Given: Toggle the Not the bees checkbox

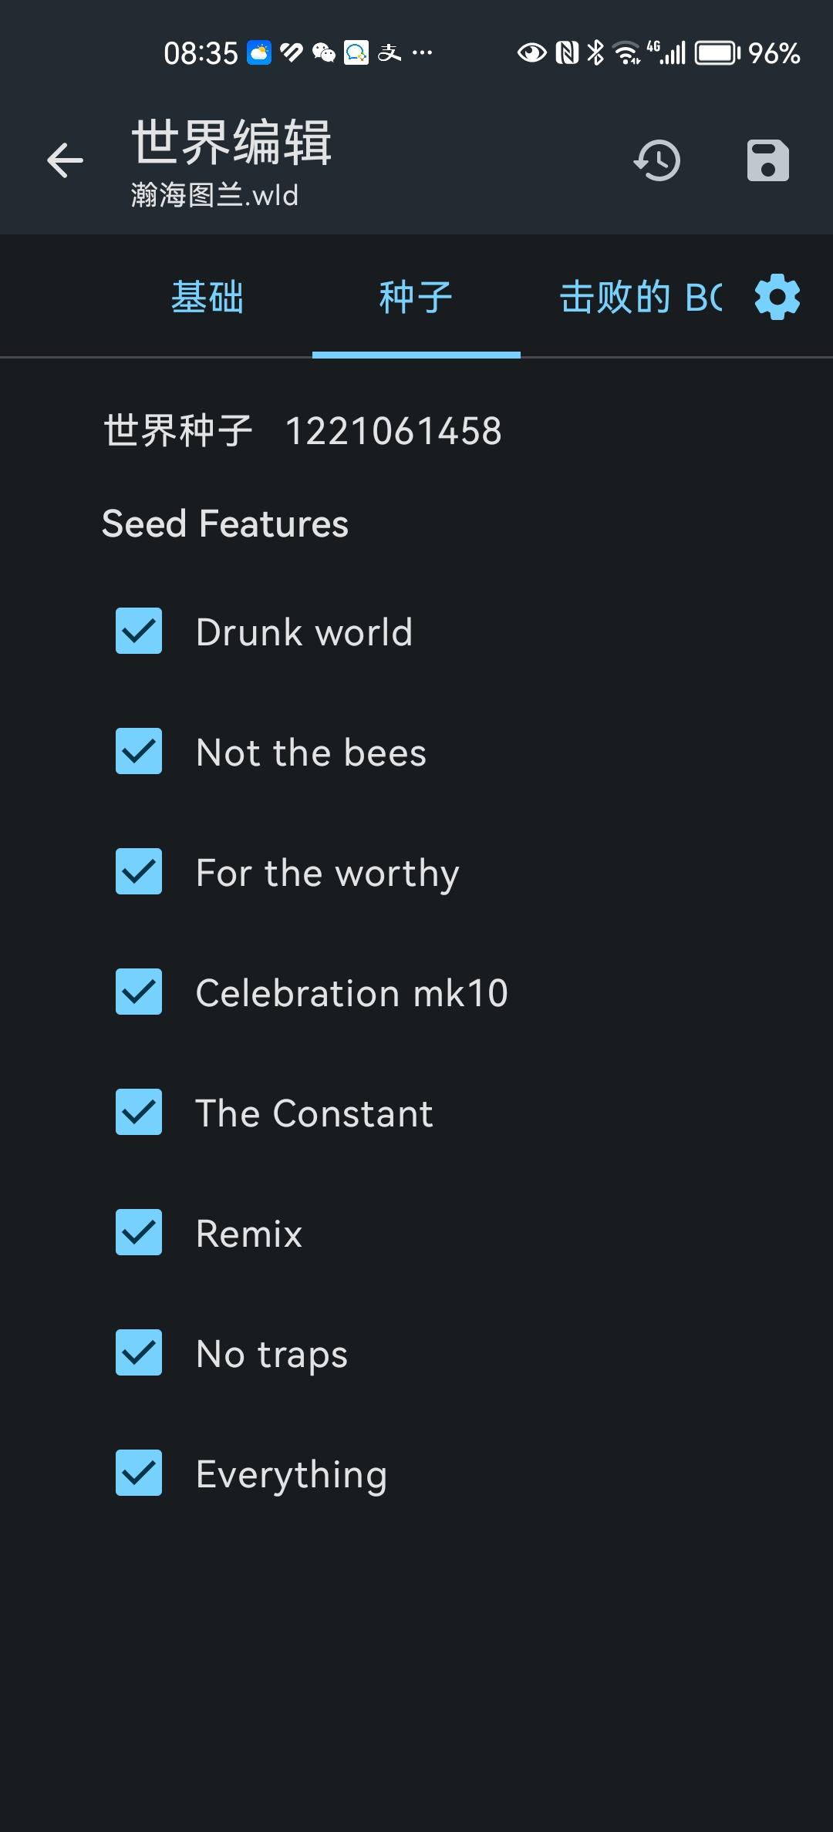Looking at the screenshot, I should pyautogui.click(x=139, y=751).
